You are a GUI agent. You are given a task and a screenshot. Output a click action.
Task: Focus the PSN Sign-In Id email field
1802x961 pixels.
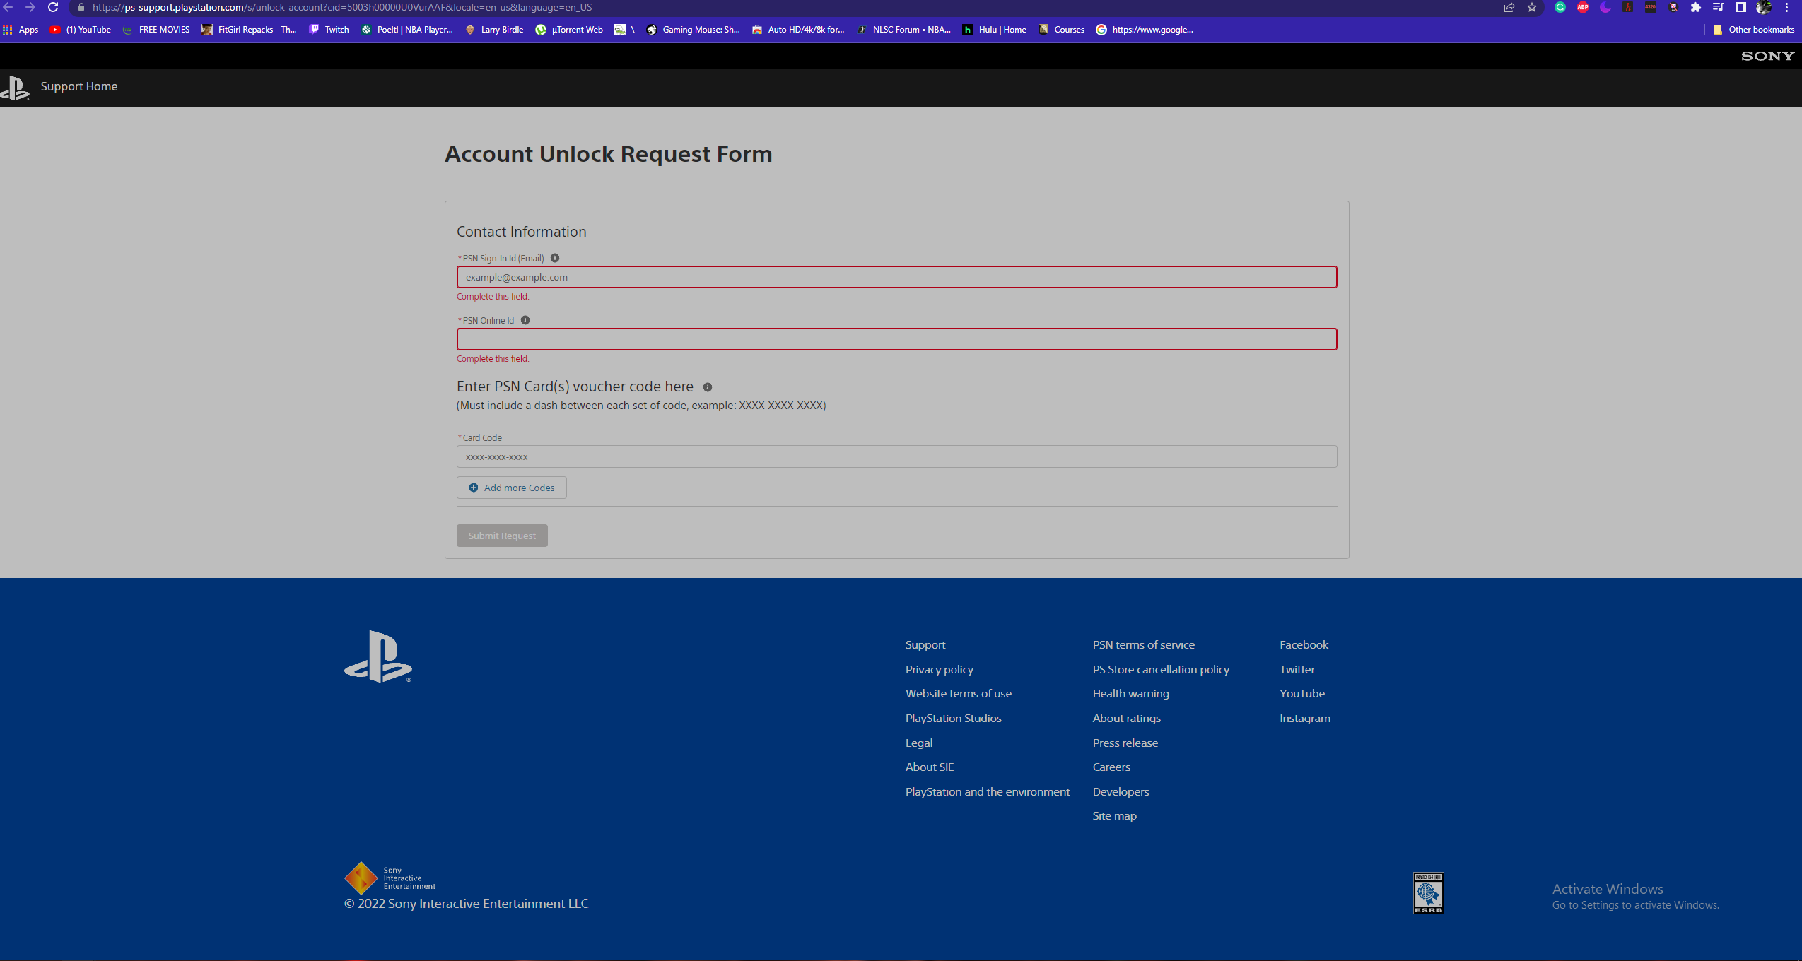point(896,277)
